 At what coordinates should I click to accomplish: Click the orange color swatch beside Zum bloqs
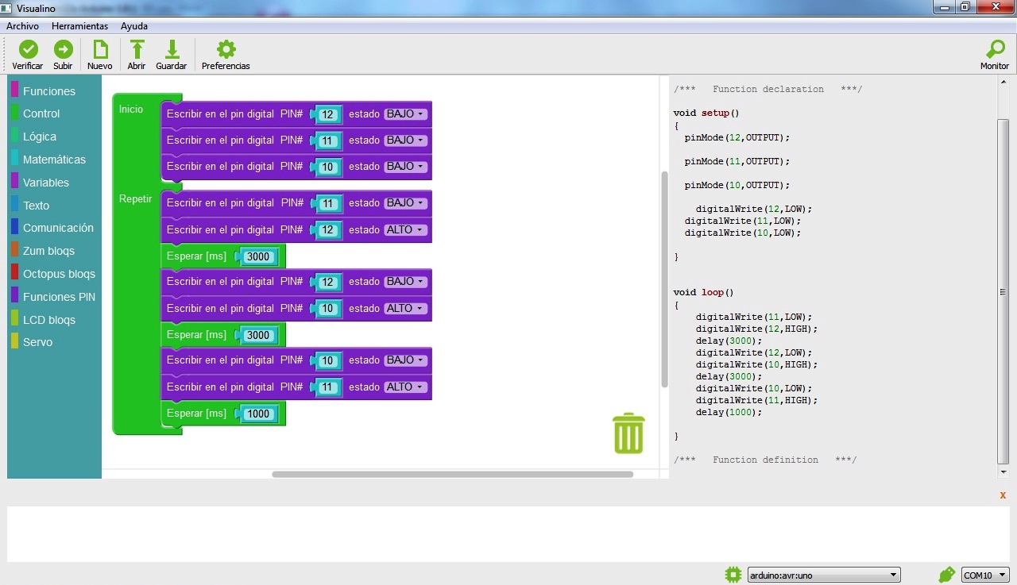pyautogui.click(x=14, y=250)
